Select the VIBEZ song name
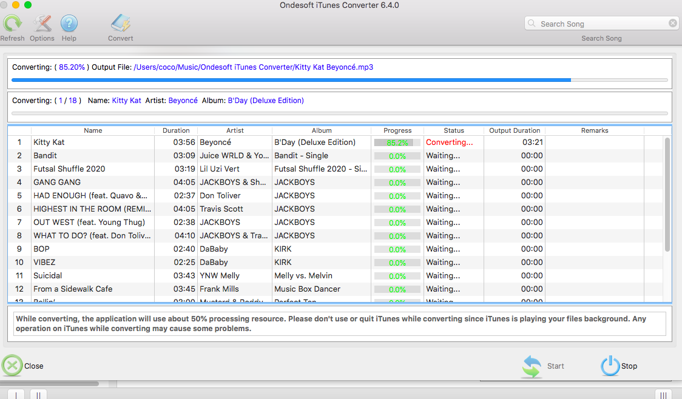The image size is (682, 399). pos(44,263)
